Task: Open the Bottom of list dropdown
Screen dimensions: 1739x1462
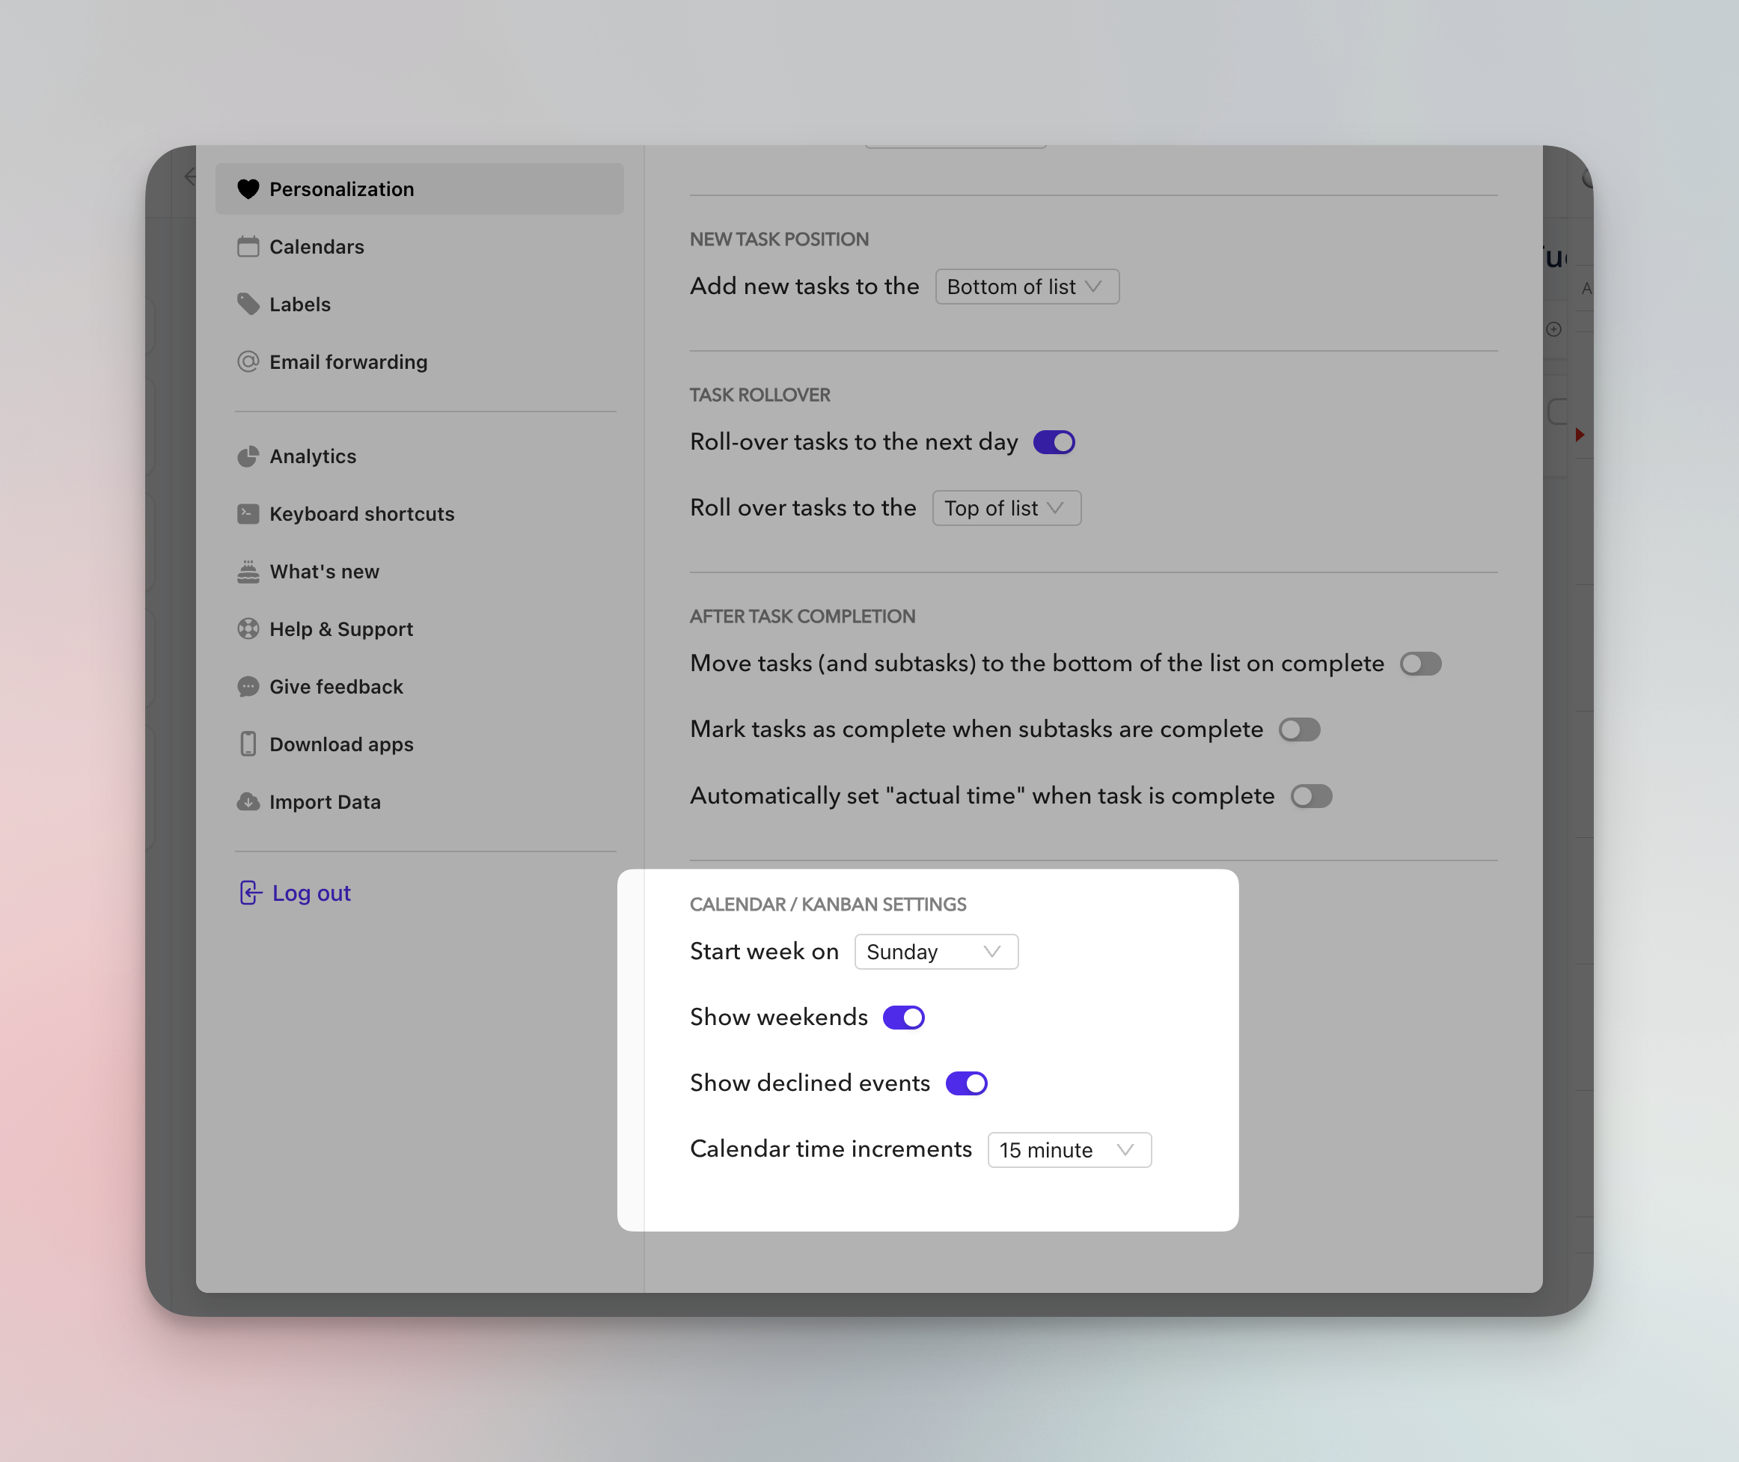Action: click(1027, 287)
